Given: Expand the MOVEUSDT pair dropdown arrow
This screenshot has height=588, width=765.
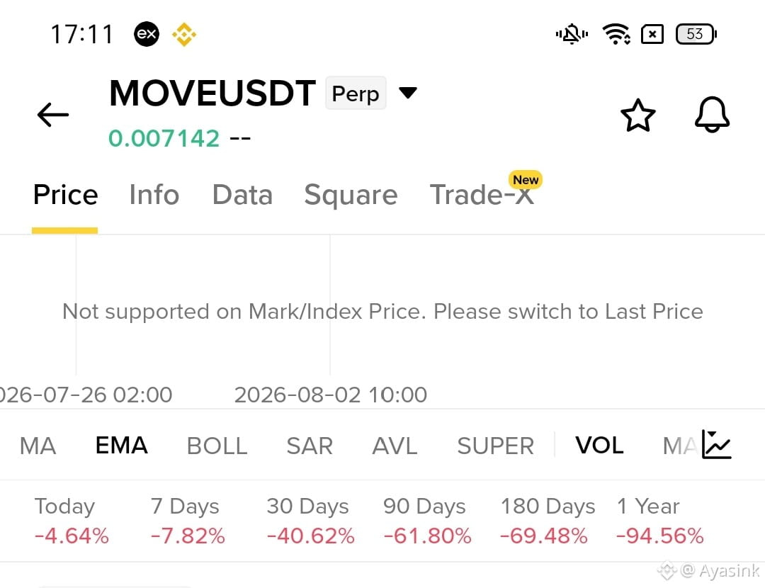Looking at the screenshot, I should (x=407, y=92).
